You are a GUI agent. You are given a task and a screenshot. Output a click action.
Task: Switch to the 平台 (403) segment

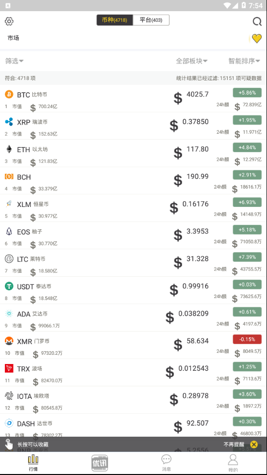click(x=151, y=20)
